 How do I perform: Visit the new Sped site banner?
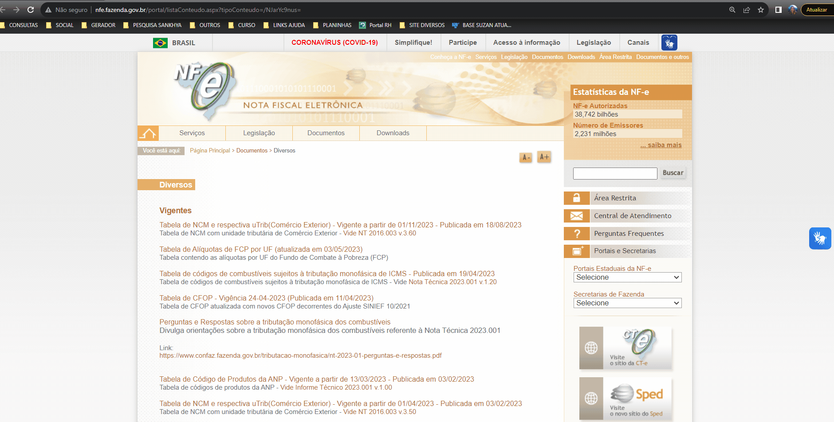click(x=625, y=399)
